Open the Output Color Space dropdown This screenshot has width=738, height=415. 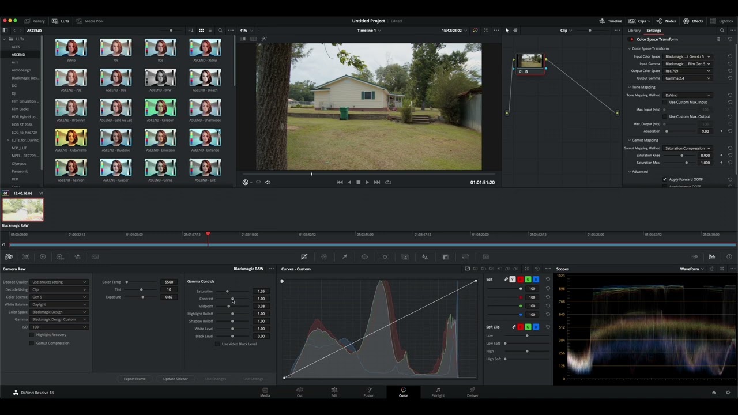688,71
